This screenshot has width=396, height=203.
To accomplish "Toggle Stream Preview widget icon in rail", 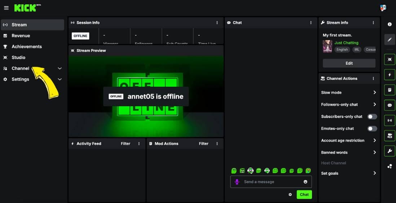I will (390, 59).
